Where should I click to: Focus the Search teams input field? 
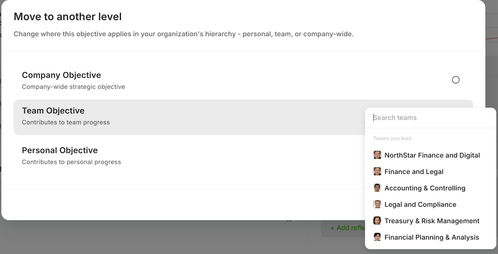pos(431,118)
